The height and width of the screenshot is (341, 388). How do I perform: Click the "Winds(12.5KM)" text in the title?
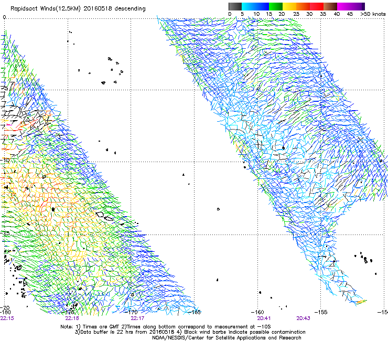coord(60,8)
